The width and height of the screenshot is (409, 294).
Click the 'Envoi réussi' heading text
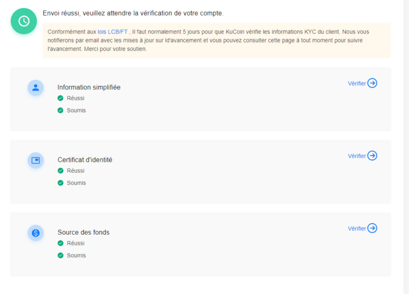(133, 13)
